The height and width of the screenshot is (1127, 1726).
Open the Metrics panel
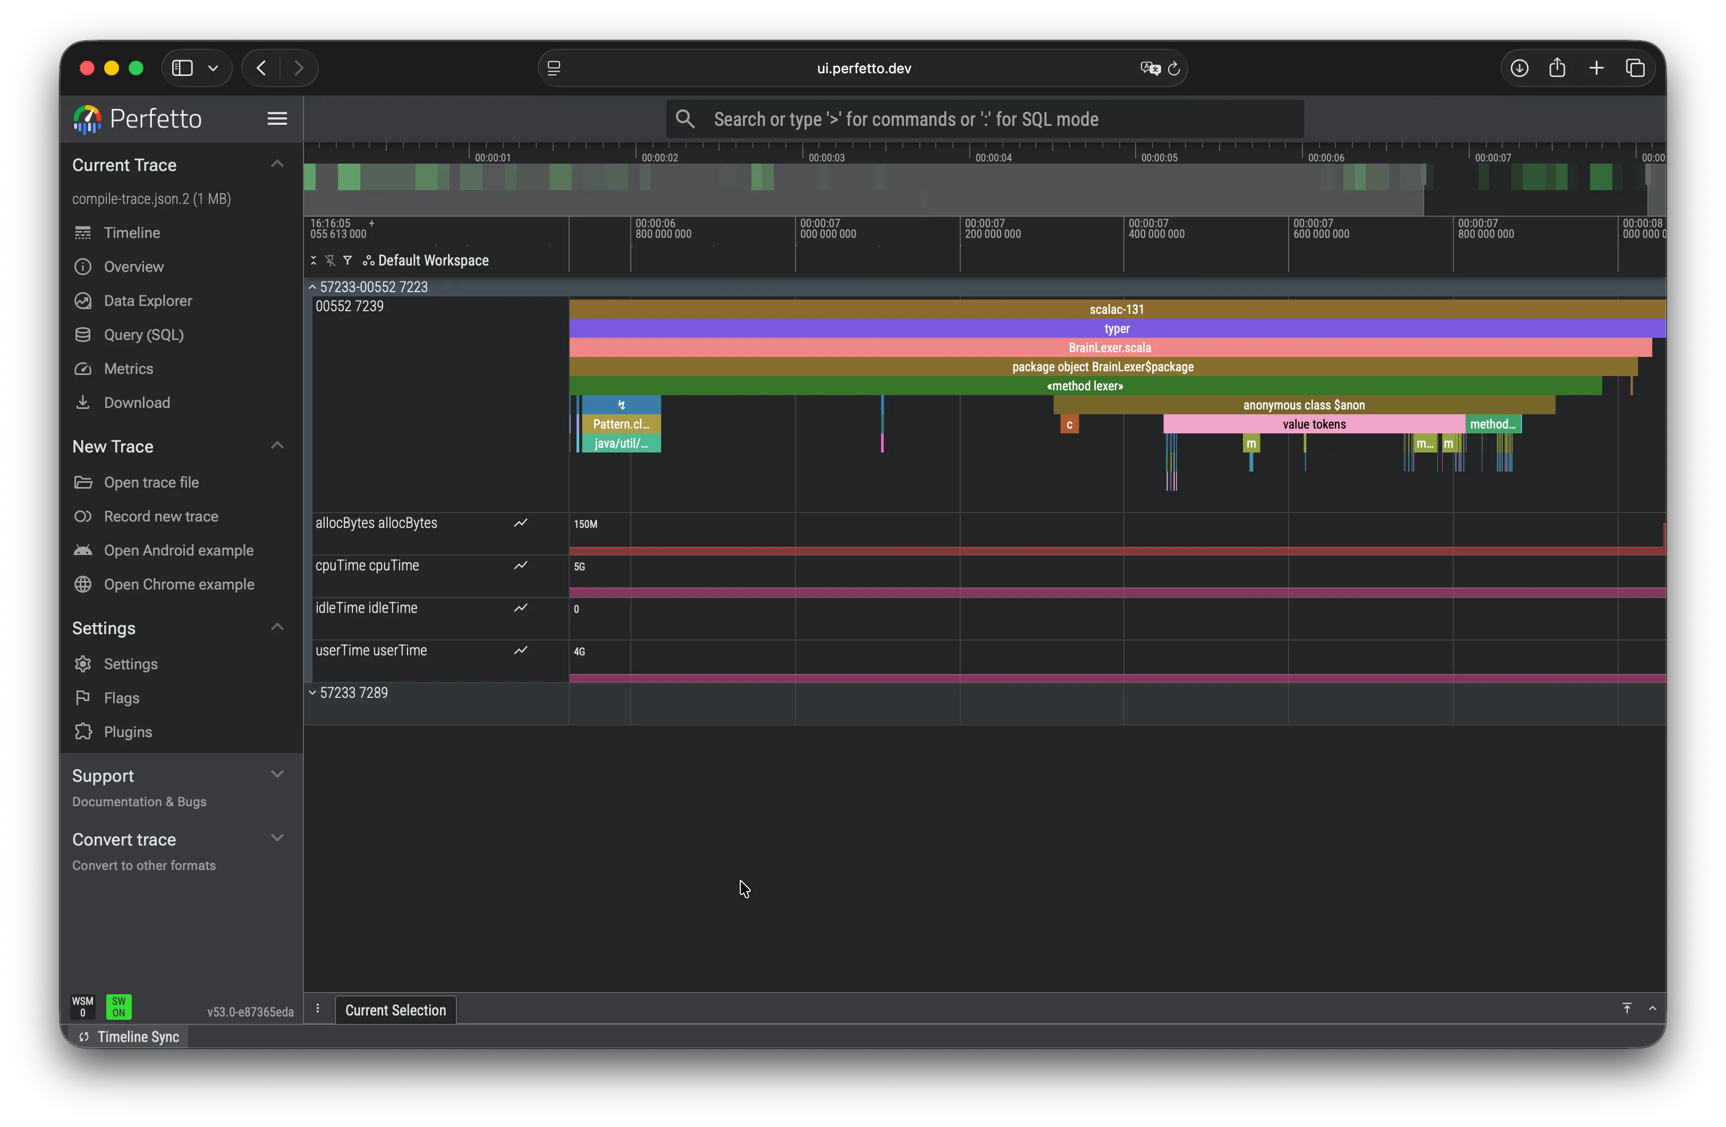[129, 368]
